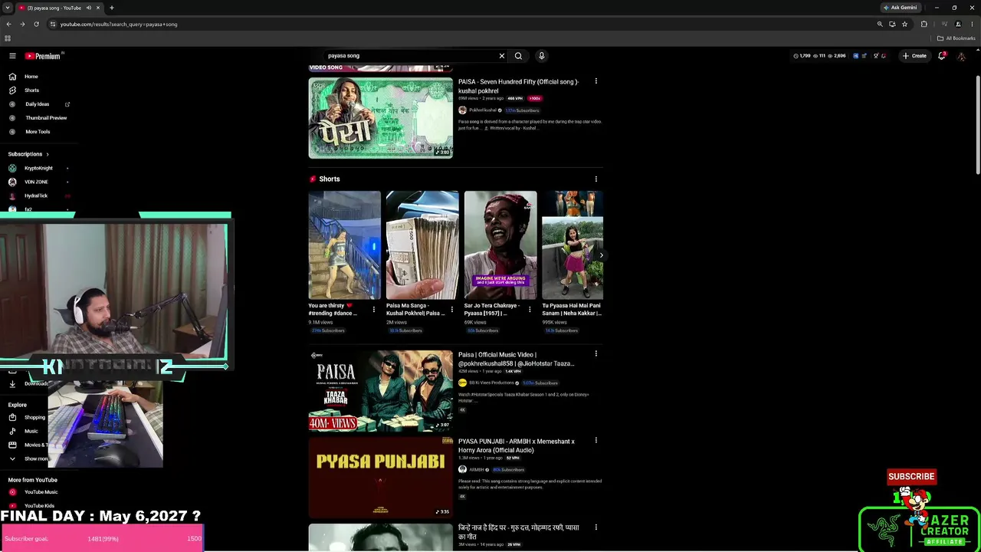Play the 'Tu Pyaasa Hai Mai Pani' short

coord(573,245)
